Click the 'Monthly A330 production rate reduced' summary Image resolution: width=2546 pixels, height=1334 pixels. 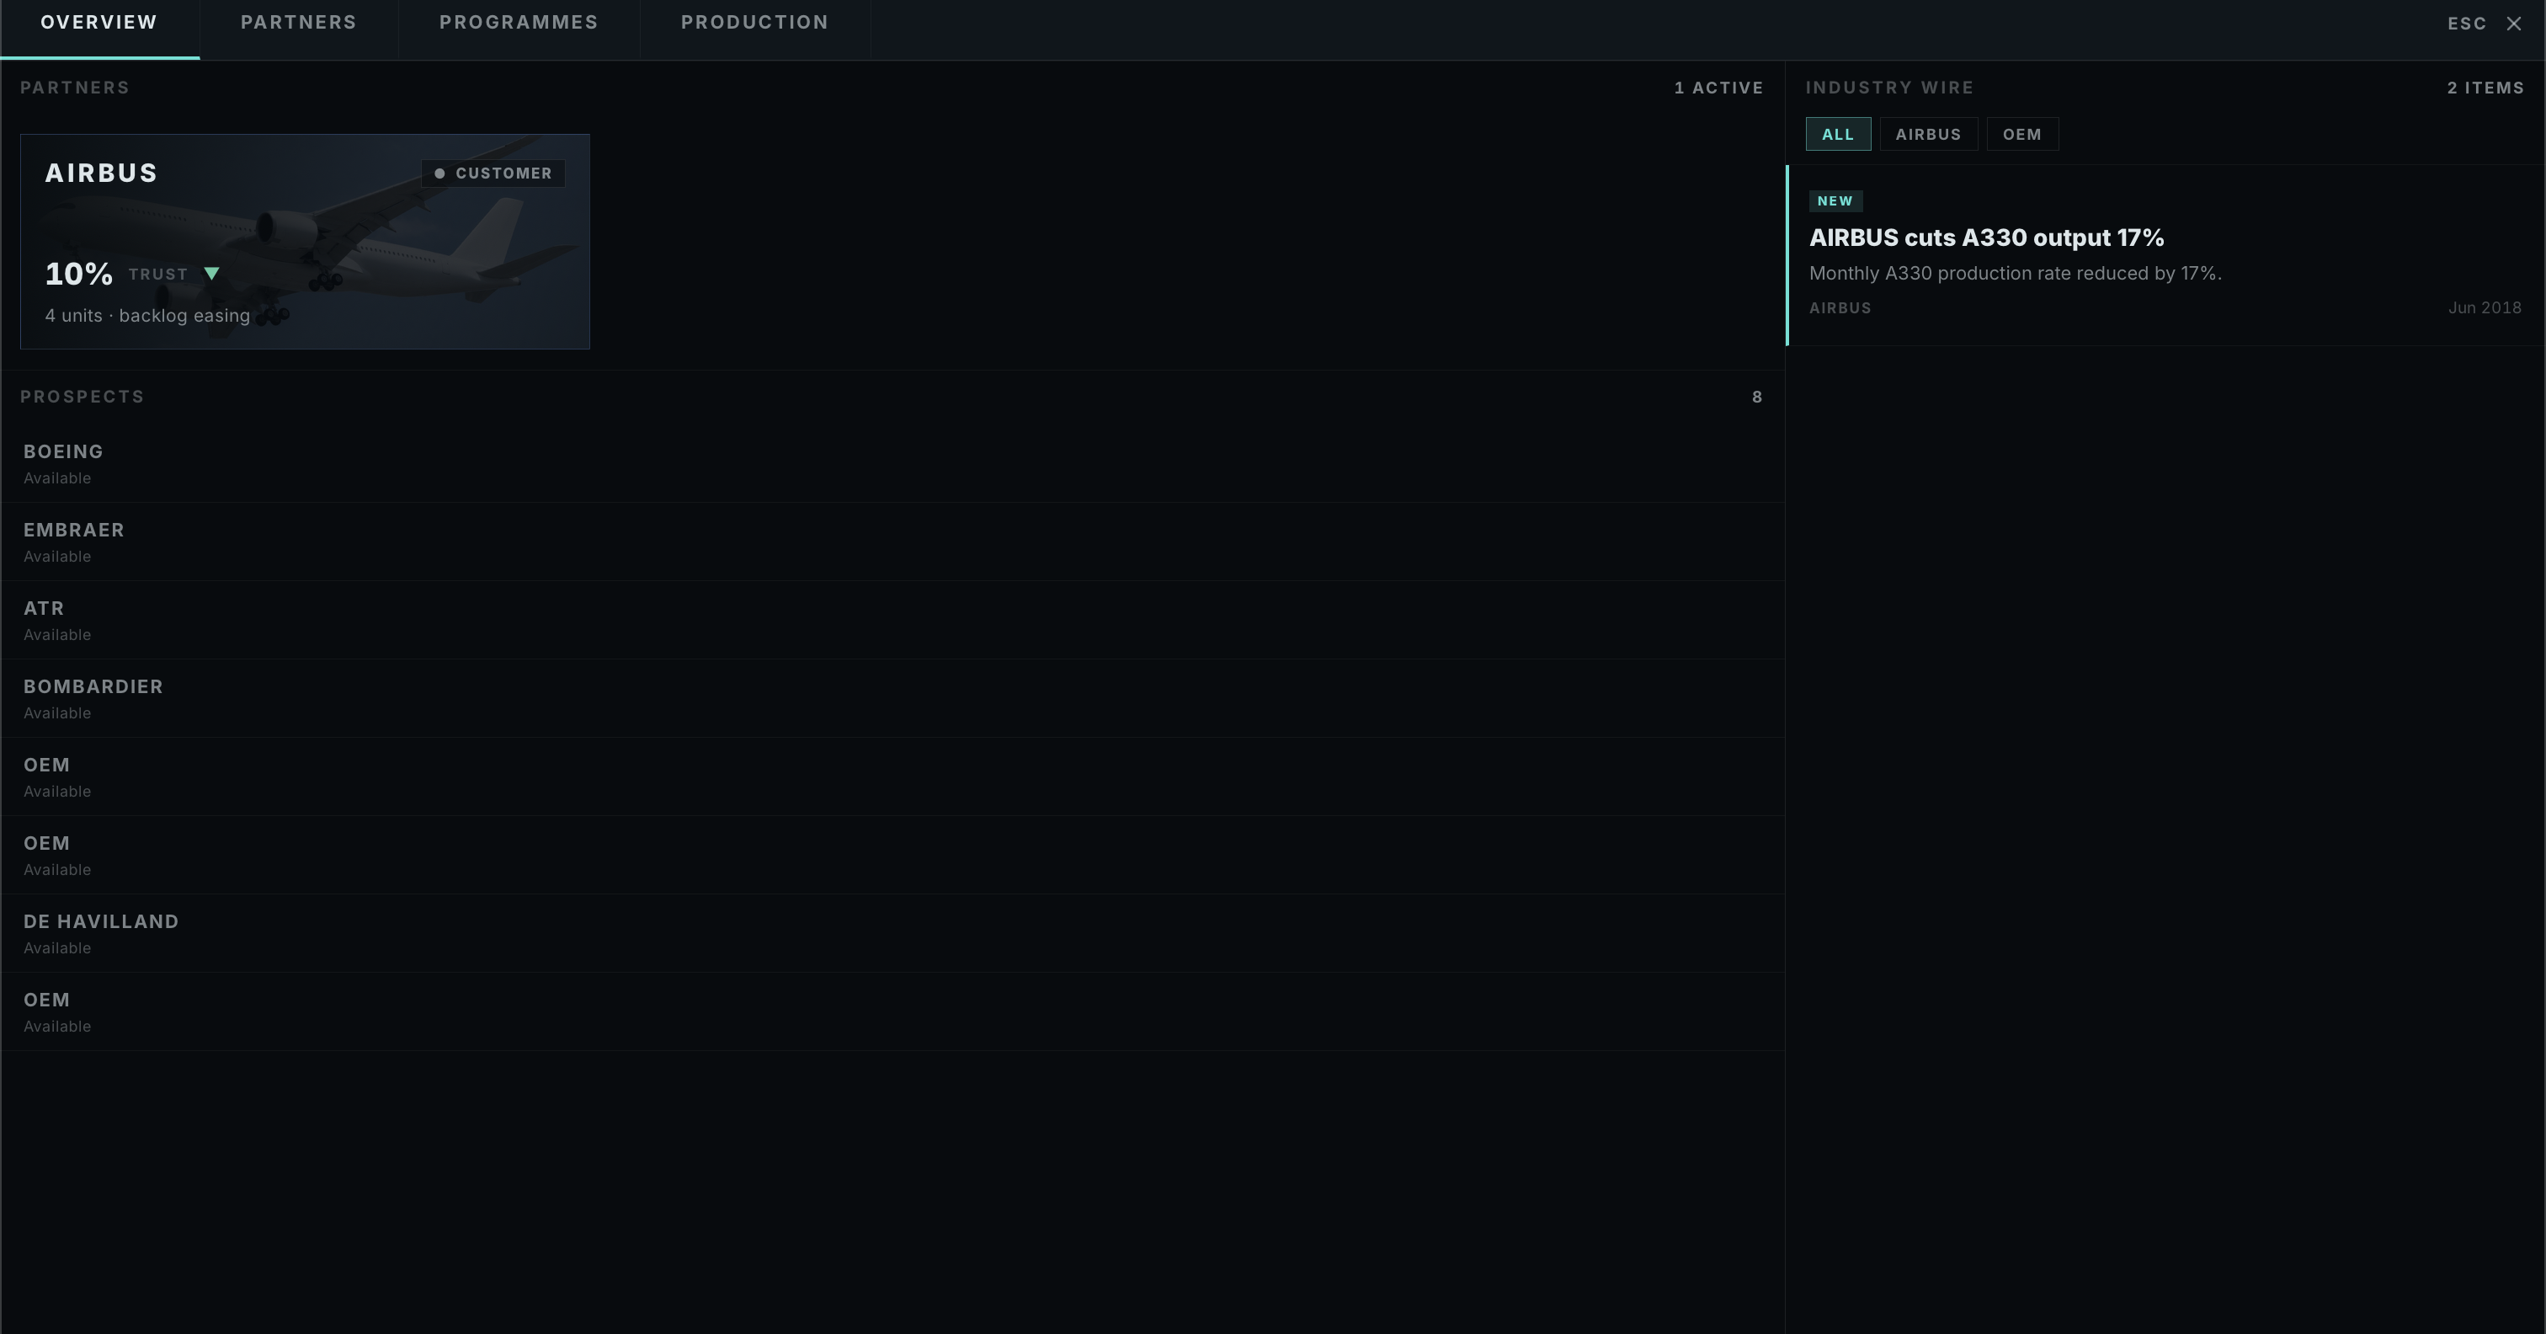2016,273
